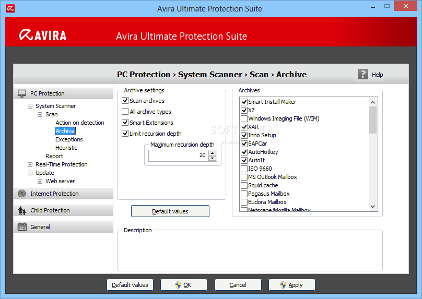The width and height of the screenshot is (422, 299).
Task: Click the Apply button
Action: pyautogui.click(x=292, y=285)
